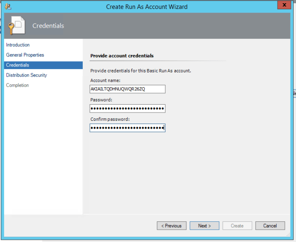Click the Completion step in the sidebar
This screenshot has width=296, height=242.
(18, 85)
